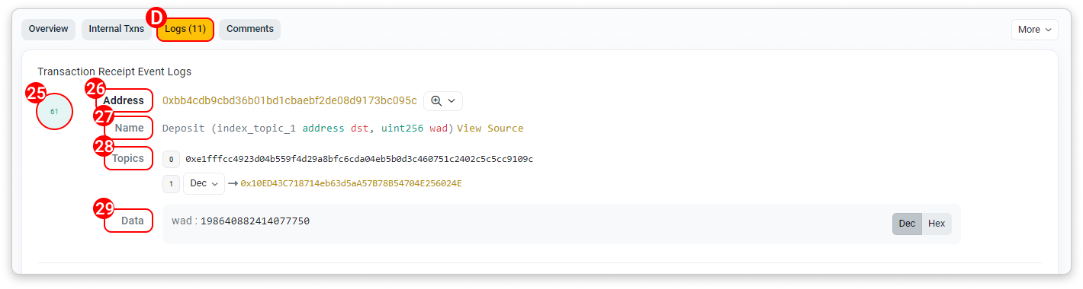Click the arrow icon before decoded topic address
This screenshot has width=1083, height=289.
[233, 184]
